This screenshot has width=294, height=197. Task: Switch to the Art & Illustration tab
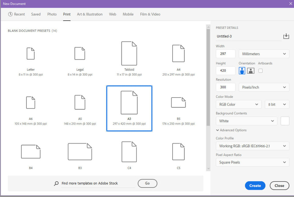(x=90, y=14)
